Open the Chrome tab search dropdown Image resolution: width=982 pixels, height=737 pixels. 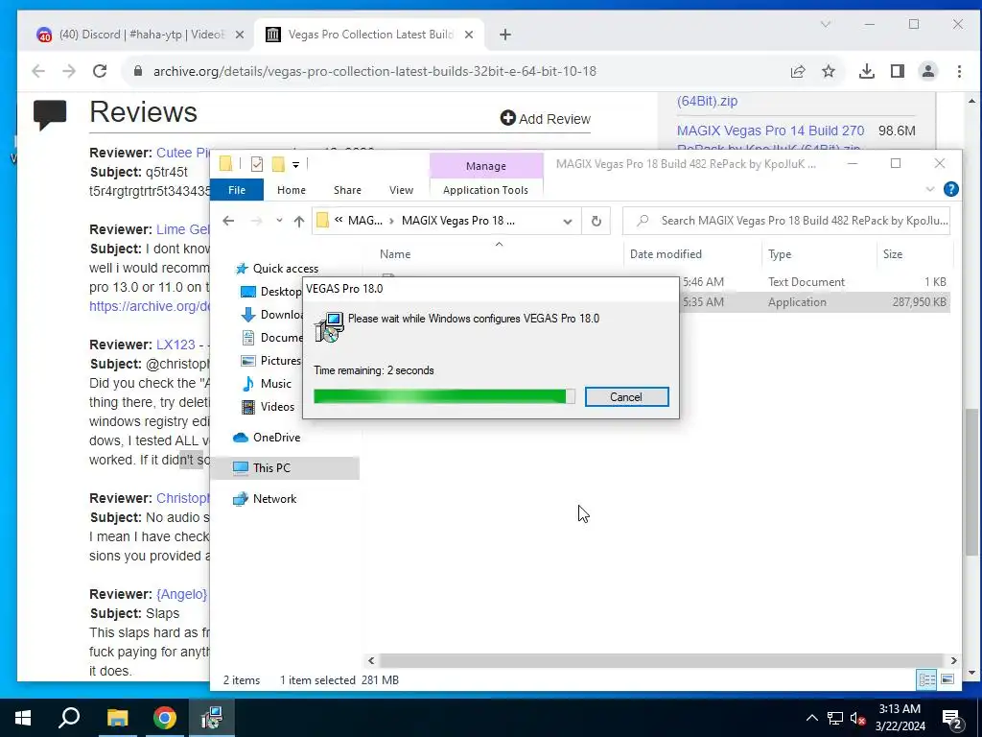826,24
